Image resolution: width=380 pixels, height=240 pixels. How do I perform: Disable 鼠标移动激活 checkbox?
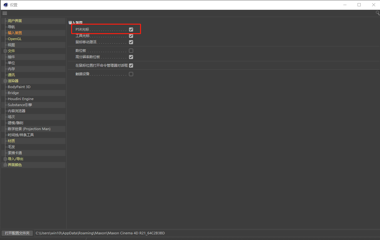(x=131, y=42)
